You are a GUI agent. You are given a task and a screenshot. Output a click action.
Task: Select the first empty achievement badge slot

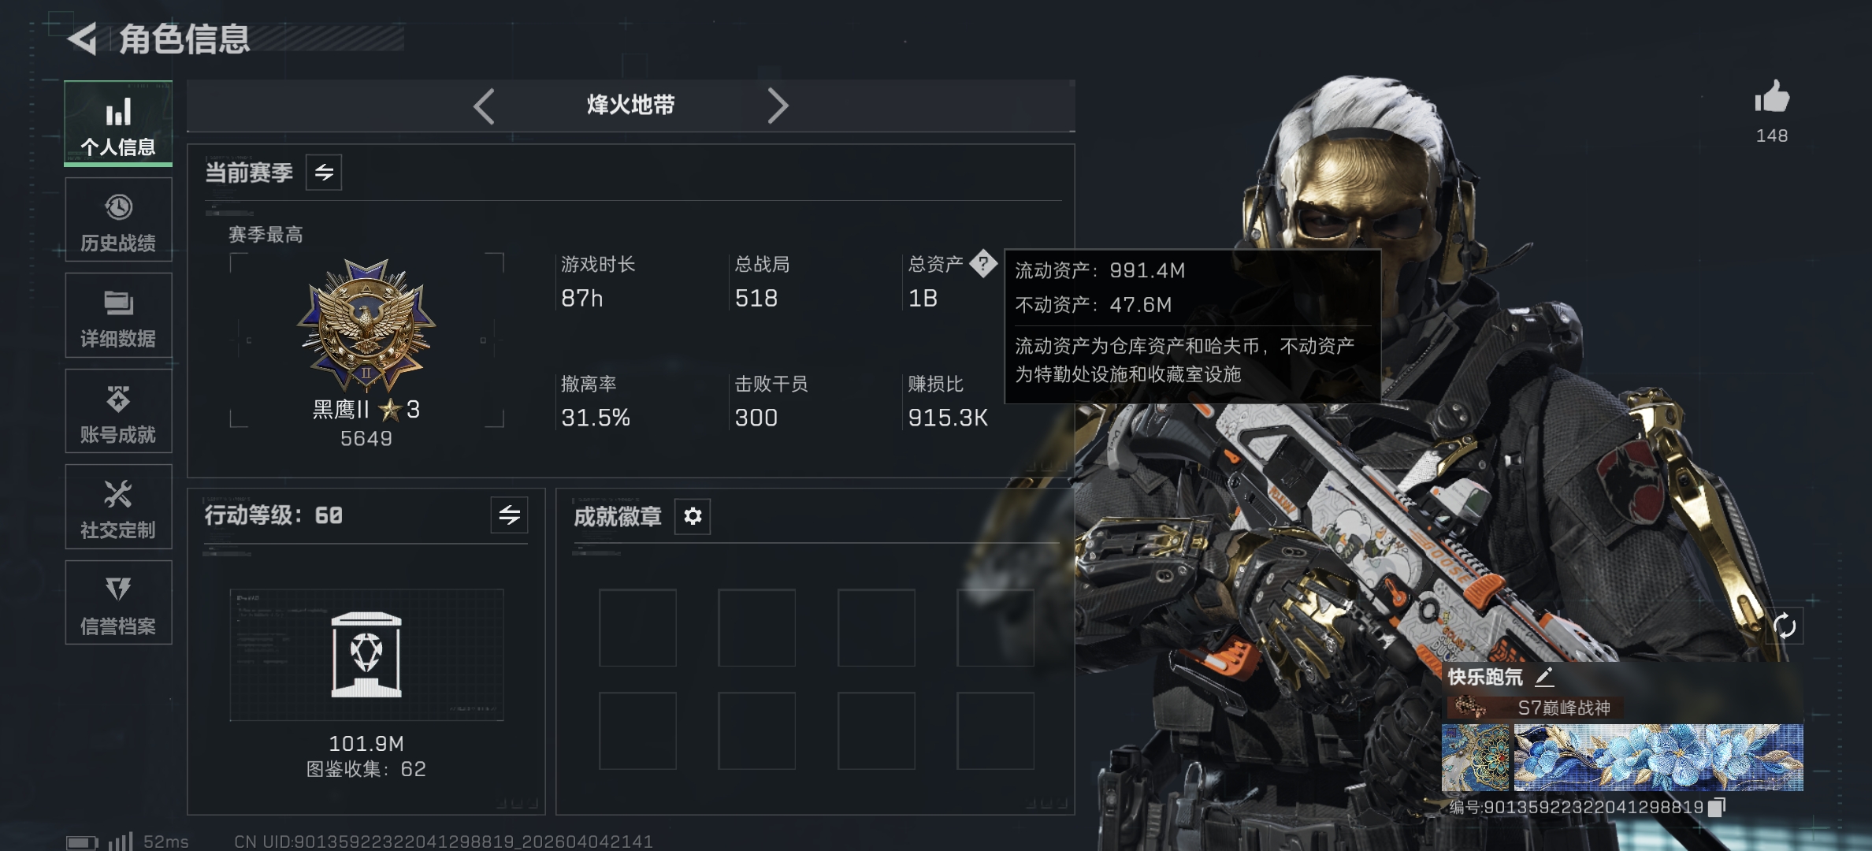[x=637, y=628]
